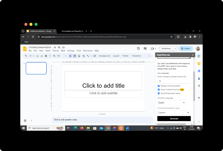Click the insert image icon
This screenshot has height=151, width=223.
[x=79, y=56]
